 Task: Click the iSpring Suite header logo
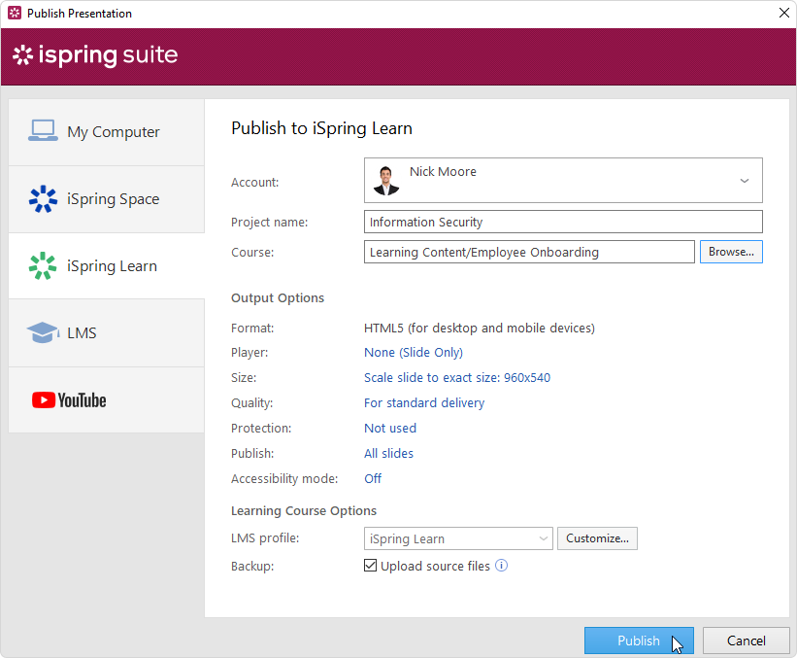click(94, 55)
